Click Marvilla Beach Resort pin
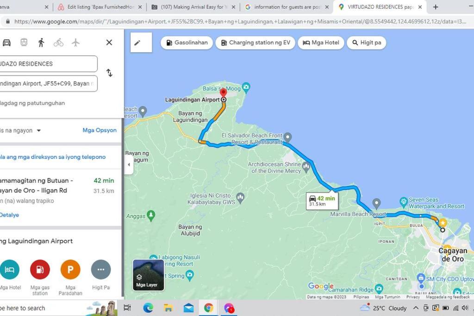The image size is (474, 316). tap(376, 203)
